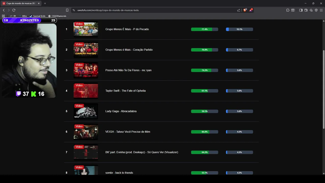
Task: Click title 'Lady Gaga - Abracadabra'
Action: (x=121, y=111)
